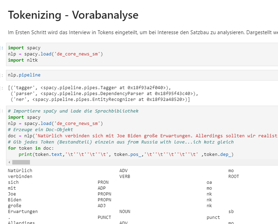Click the 'ROOT' dependency label beside 'verbinden'

click(x=233, y=176)
